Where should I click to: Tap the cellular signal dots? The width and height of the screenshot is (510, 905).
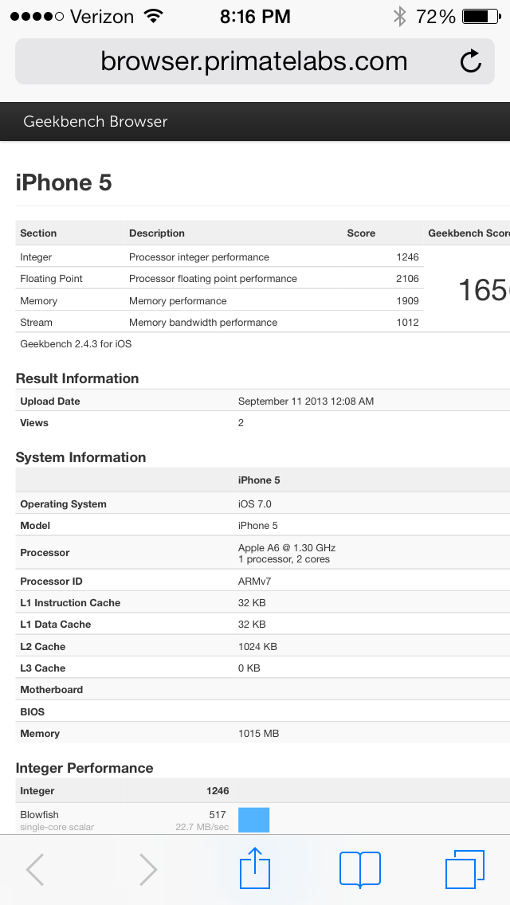coord(37,17)
